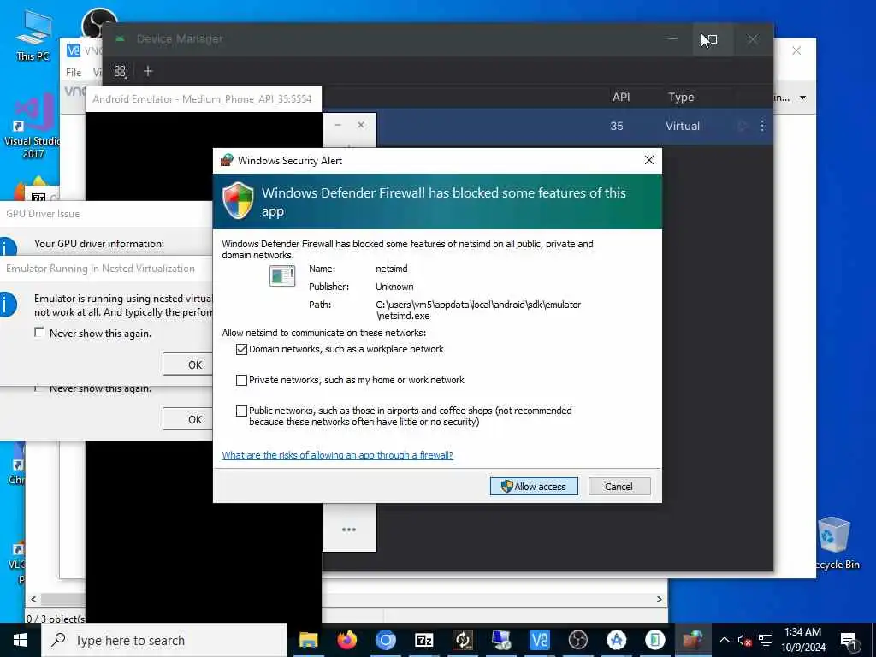Open Visual Studio 2017 desktop shortcut
The width and height of the screenshot is (876, 657).
pos(32,127)
